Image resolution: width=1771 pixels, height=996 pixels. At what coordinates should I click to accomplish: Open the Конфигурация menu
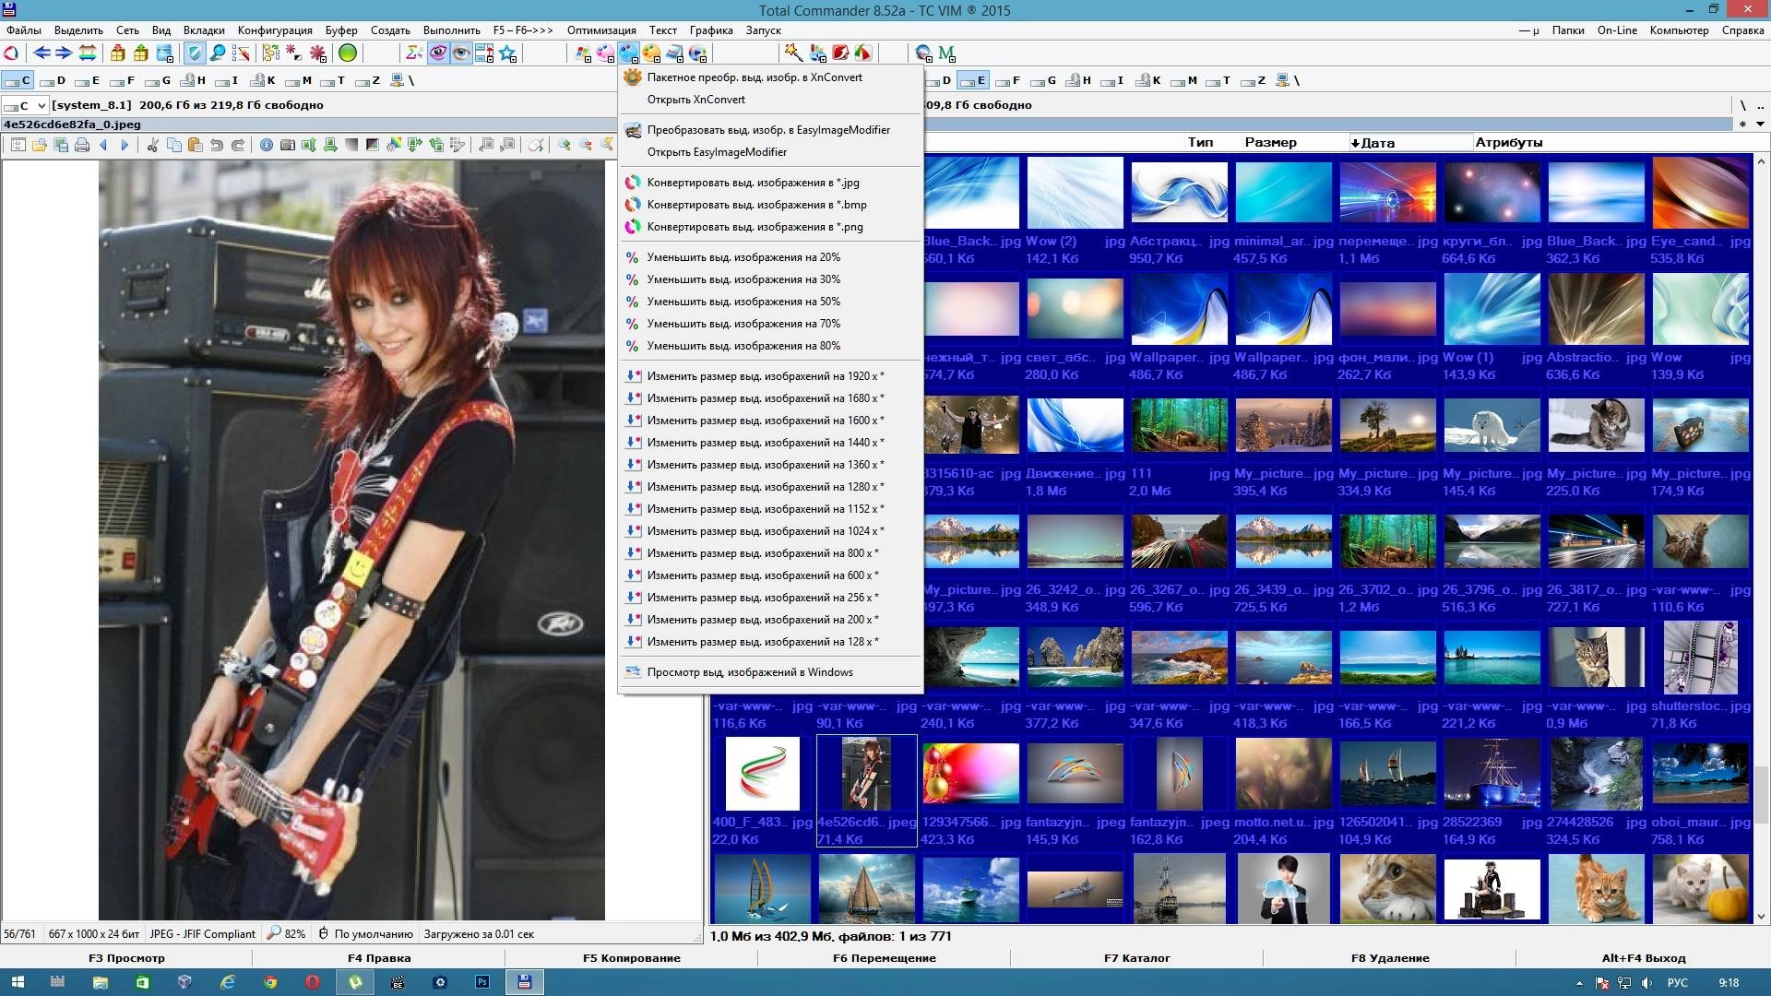275,30
